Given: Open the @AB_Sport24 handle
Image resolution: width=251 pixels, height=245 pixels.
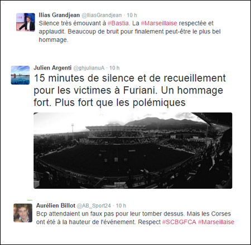Looking at the screenshot, I should point(94,205).
